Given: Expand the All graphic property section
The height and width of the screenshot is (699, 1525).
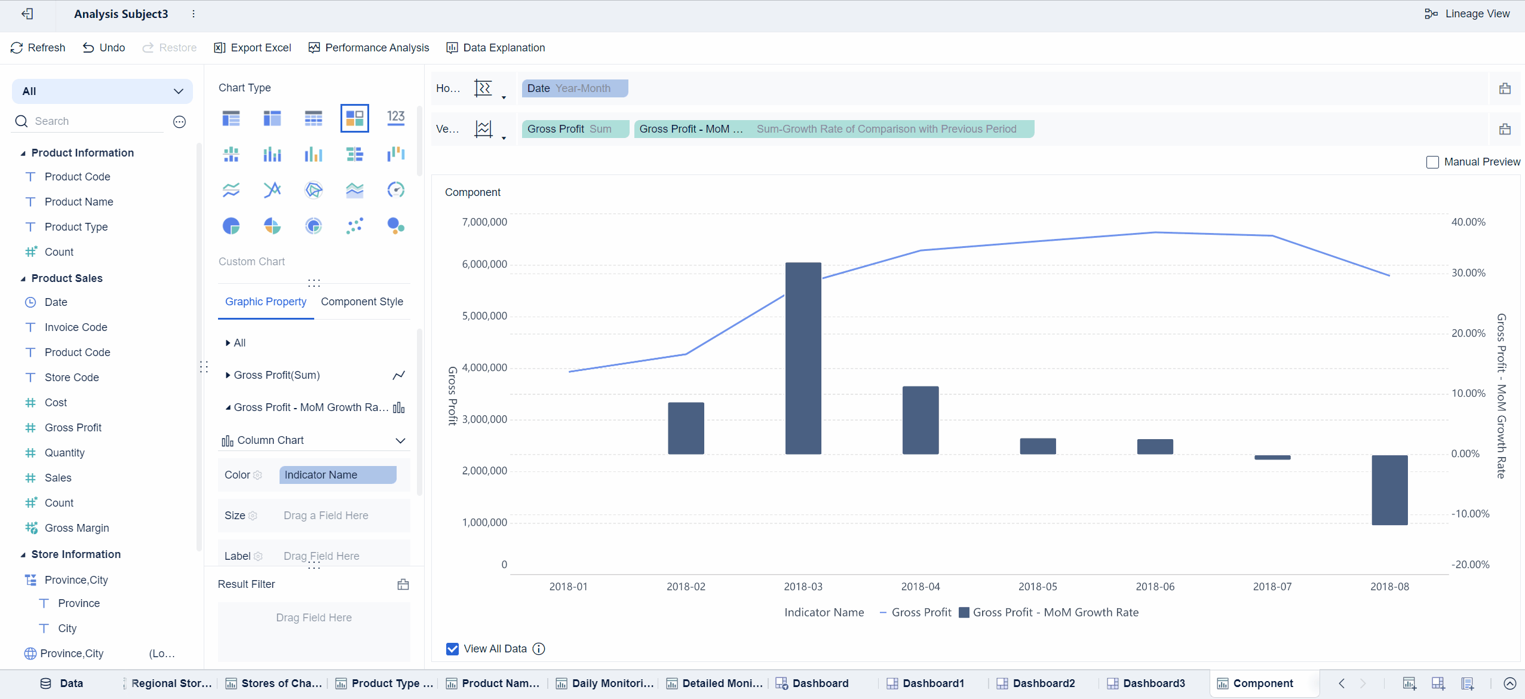Looking at the screenshot, I should 228,343.
